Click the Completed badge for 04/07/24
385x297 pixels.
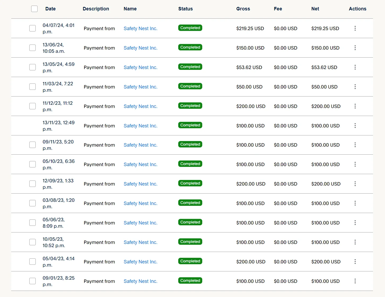190,28
